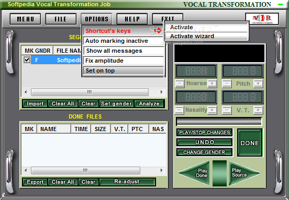Click the Play Done arrow button
289x200 pixels.
[197, 173]
